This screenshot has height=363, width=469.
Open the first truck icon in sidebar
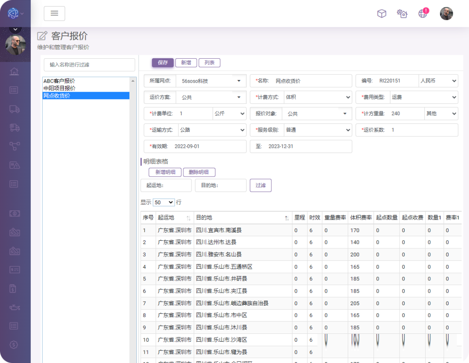[14, 109]
